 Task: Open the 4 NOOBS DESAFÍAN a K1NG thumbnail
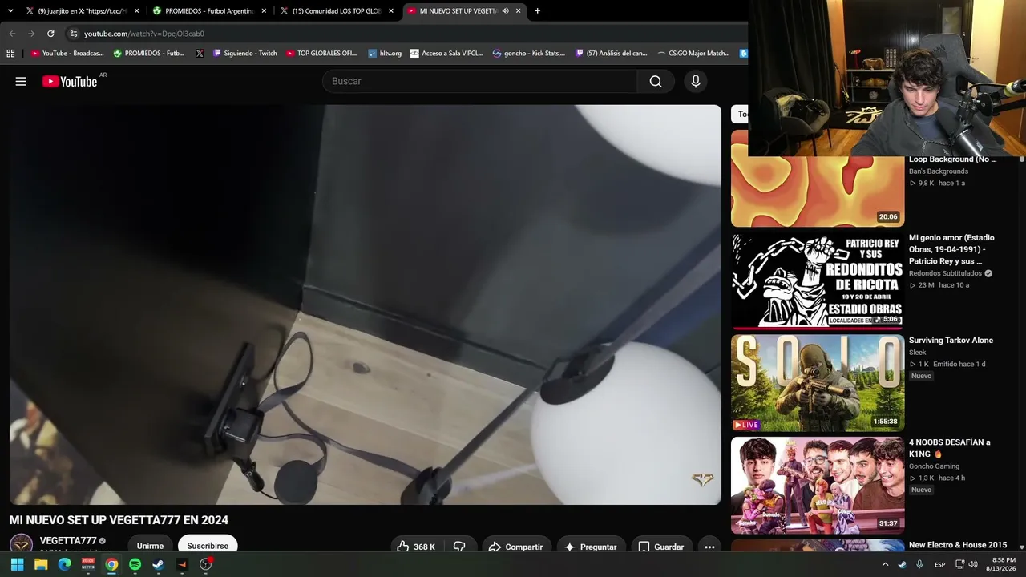pos(818,486)
